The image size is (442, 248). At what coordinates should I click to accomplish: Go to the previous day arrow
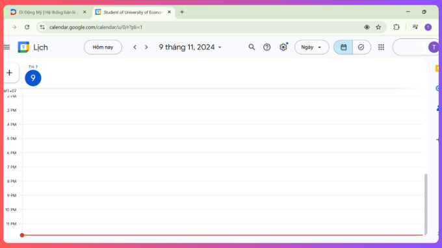(x=135, y=47)
